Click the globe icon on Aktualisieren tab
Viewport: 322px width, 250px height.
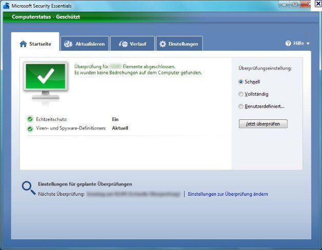(x=68, y=44)
